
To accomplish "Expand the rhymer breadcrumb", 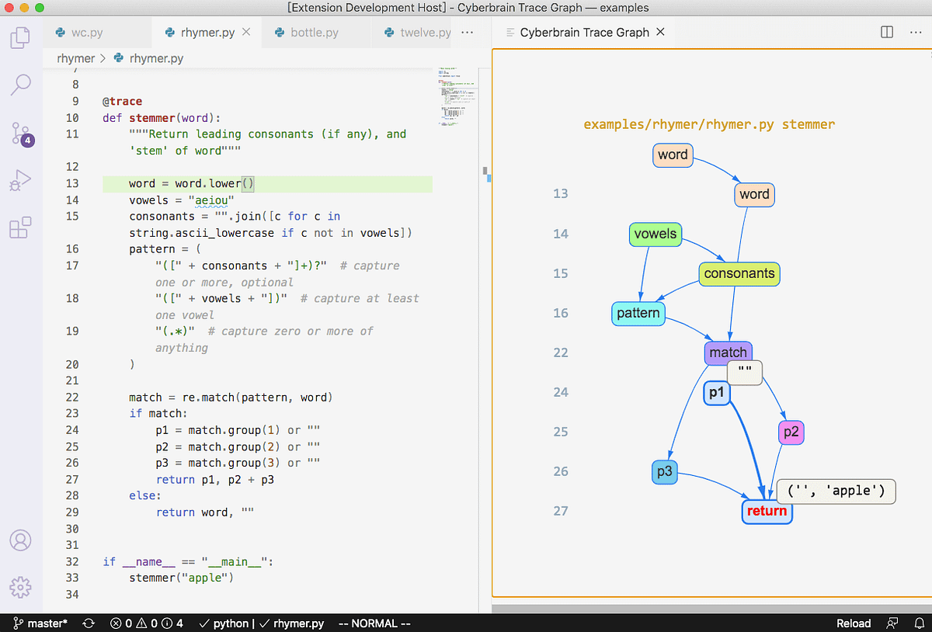I will click(x=75, y=57).
